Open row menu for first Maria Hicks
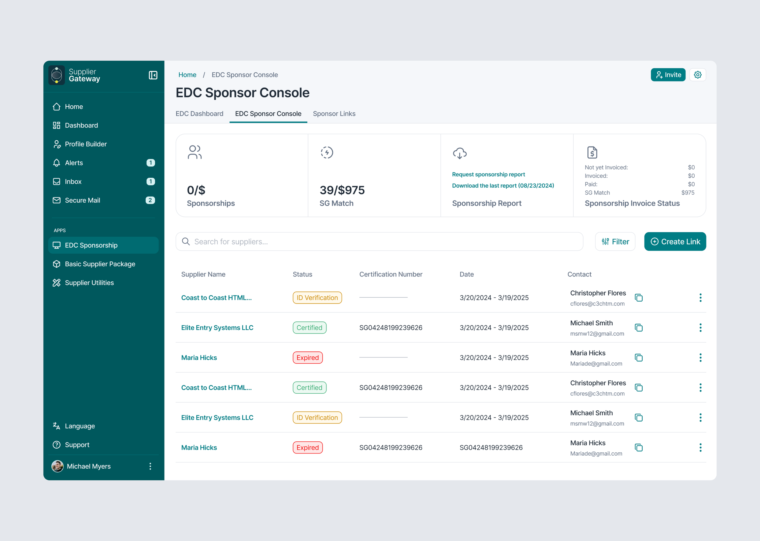 [x=700, y=358]
